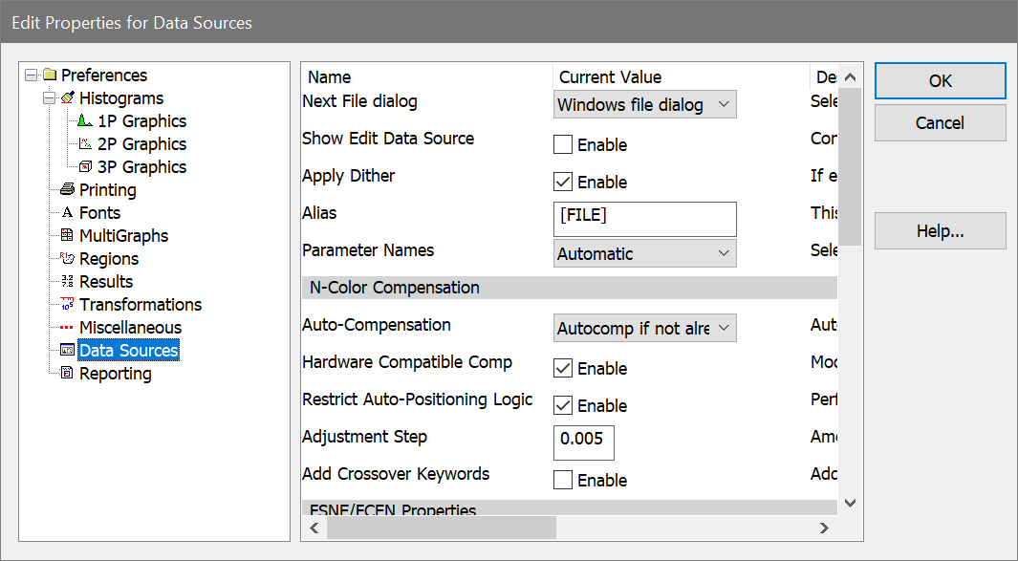This screenshot has width=1018, height=561.
Task: Click the Transformations icon in tree
Action: [x=67, y=305]
